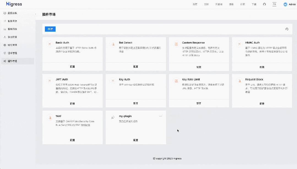Click the 服务来源 service source icon
Image resolution: width=297 pixels, height=169 pixels.
pos(4,21)
